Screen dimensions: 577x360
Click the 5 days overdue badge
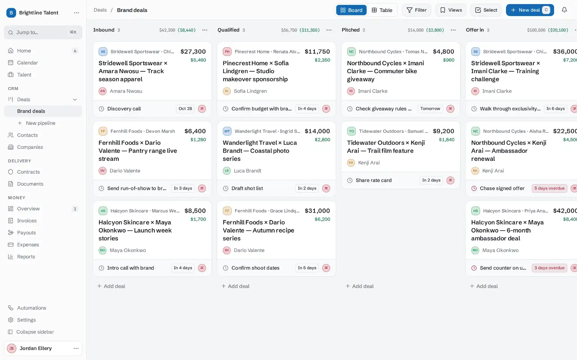[549, 188]
